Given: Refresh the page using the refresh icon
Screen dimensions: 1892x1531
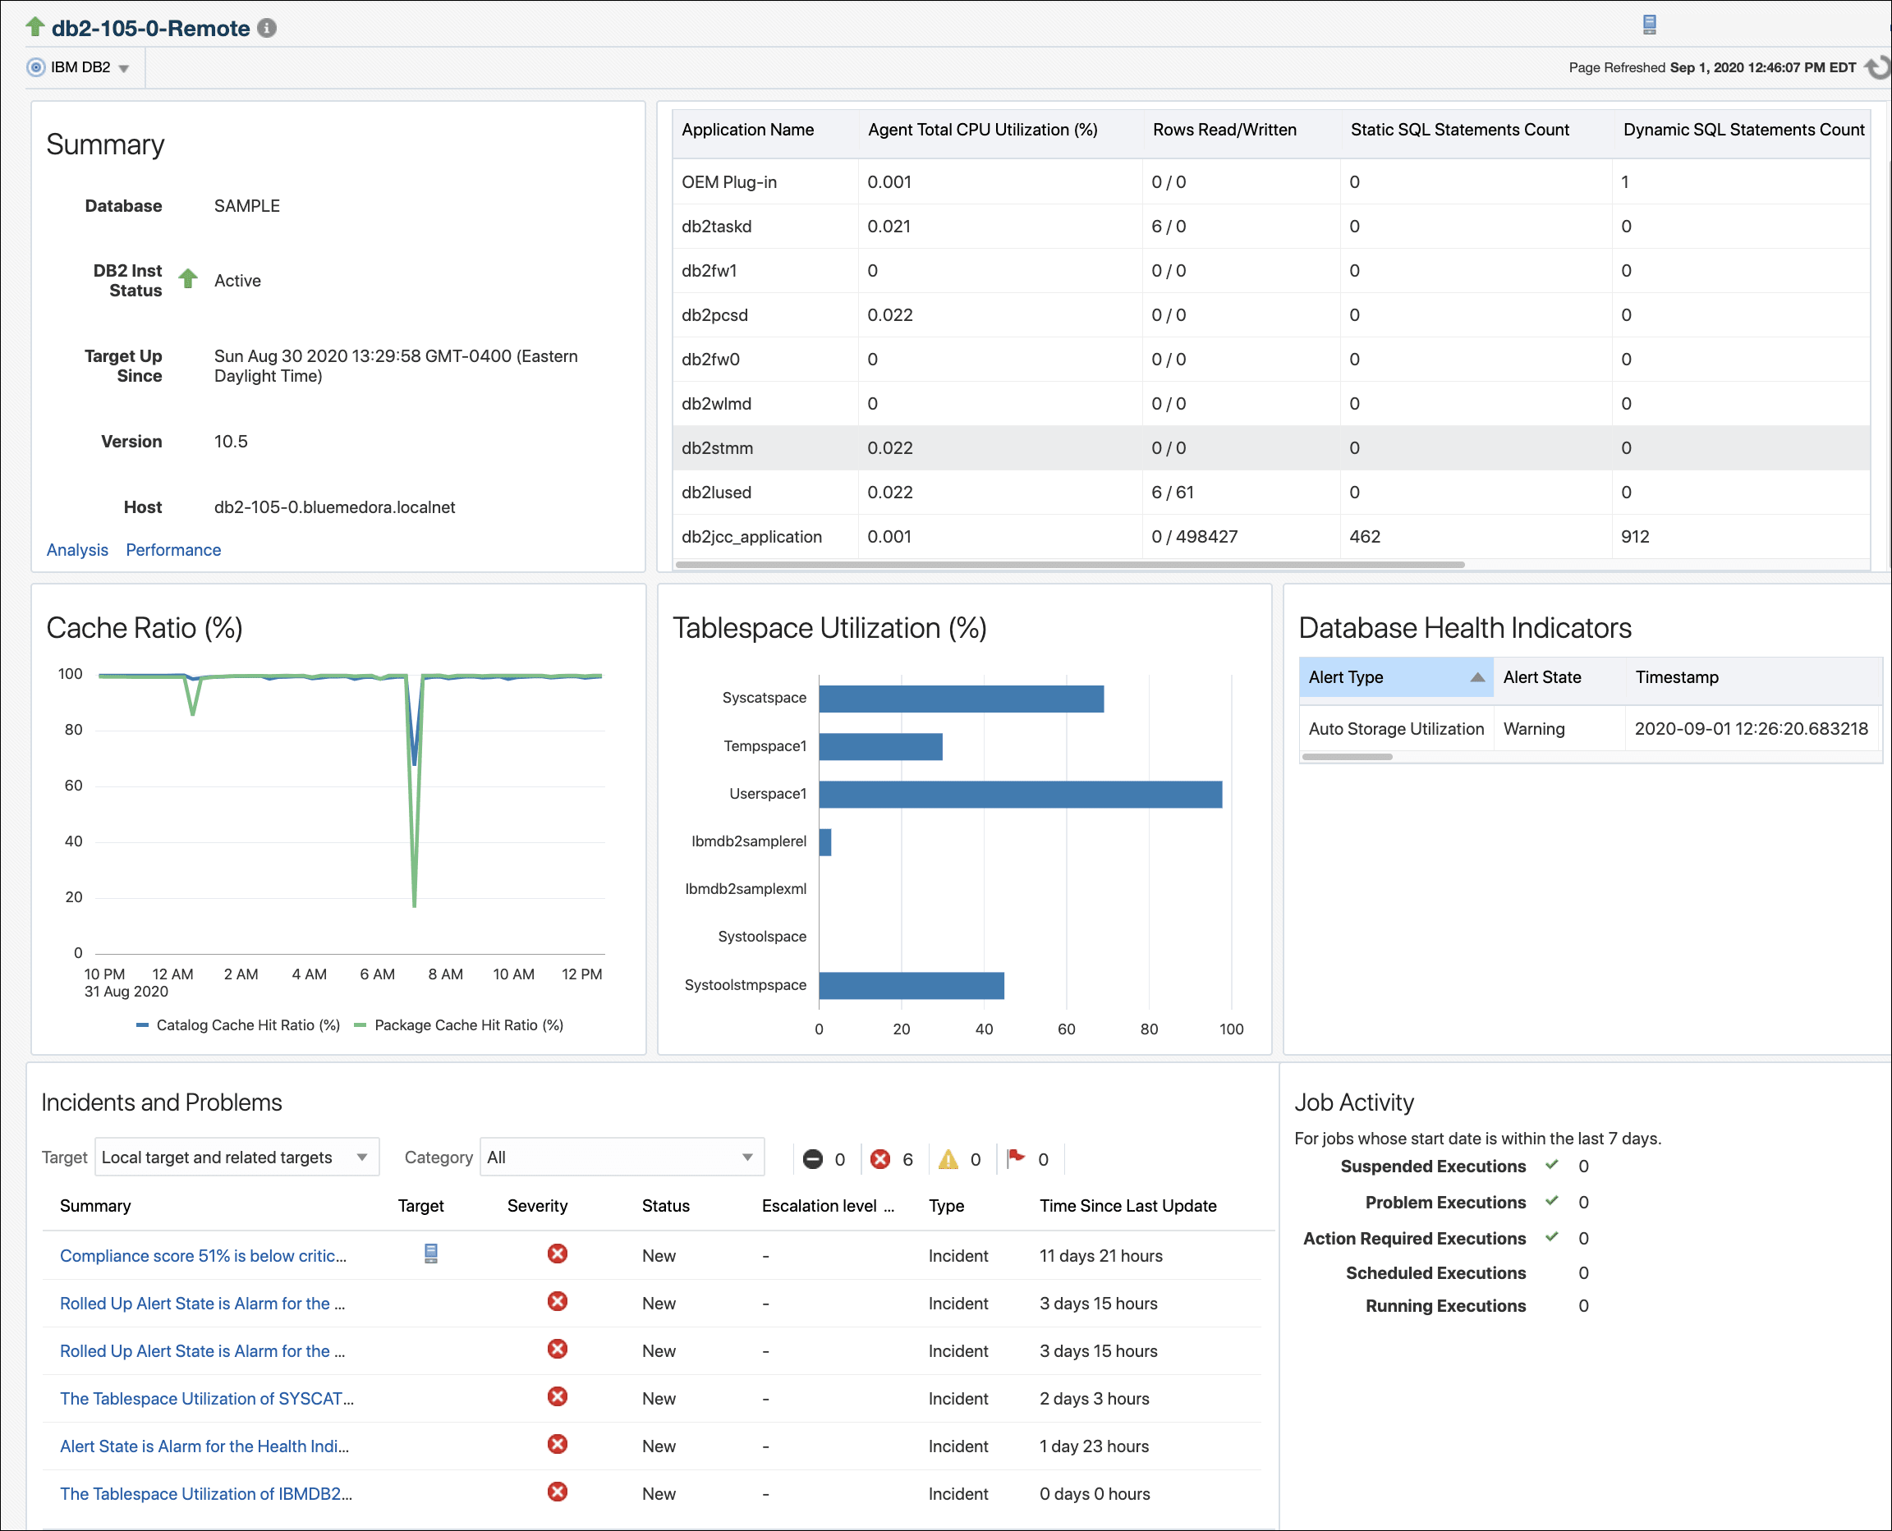Looking at the screenshot, I should 1876,66.
